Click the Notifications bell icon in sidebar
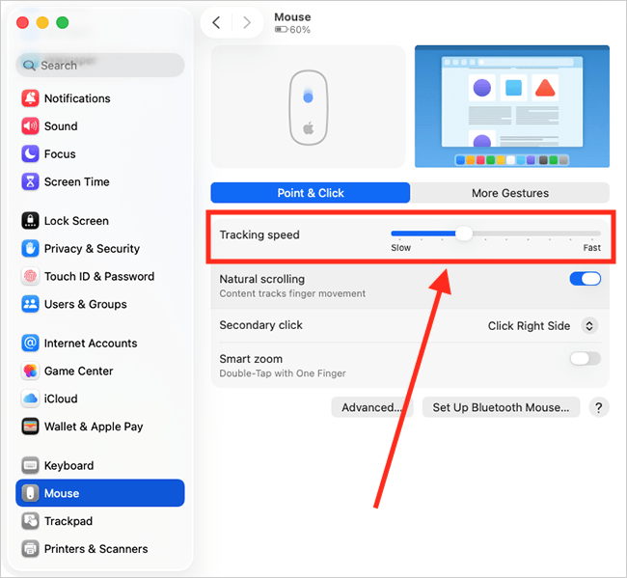Image resolution: width=627 pixels, height=578 pixels. pos(30,98)
